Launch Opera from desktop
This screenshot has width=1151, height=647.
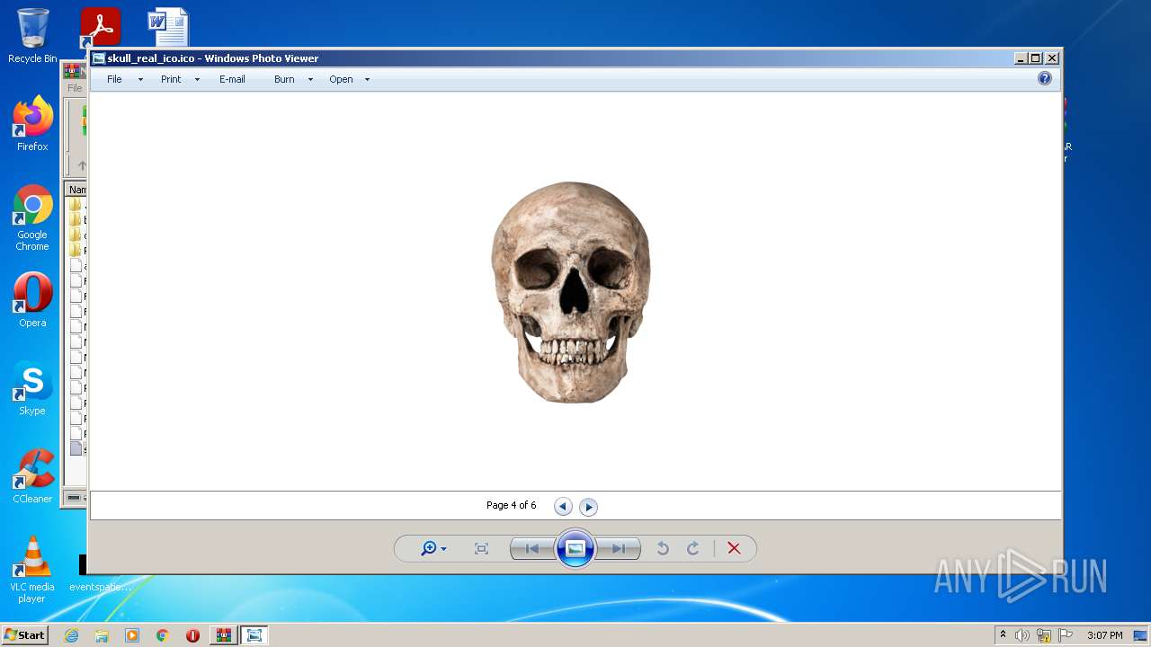pyautogui.click(x=32, y=300)
